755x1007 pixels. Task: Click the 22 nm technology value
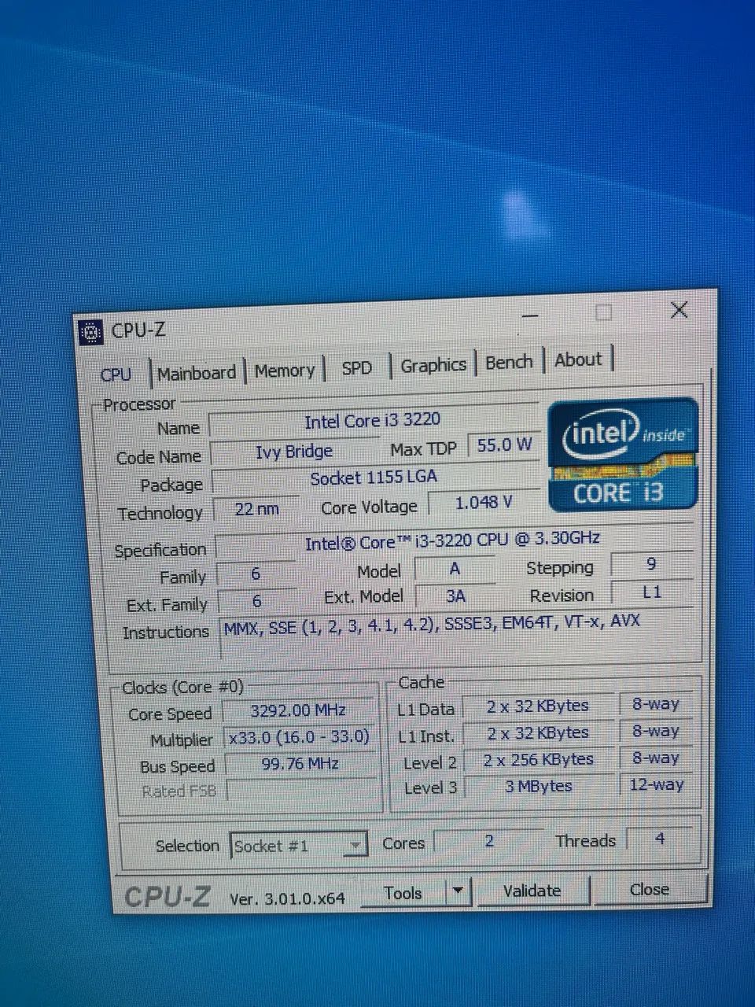(x=256, y=509)
